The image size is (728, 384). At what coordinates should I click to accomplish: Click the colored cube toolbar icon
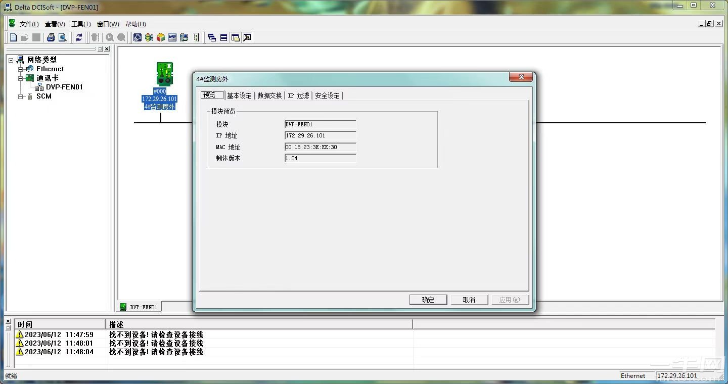click(161, 37)
